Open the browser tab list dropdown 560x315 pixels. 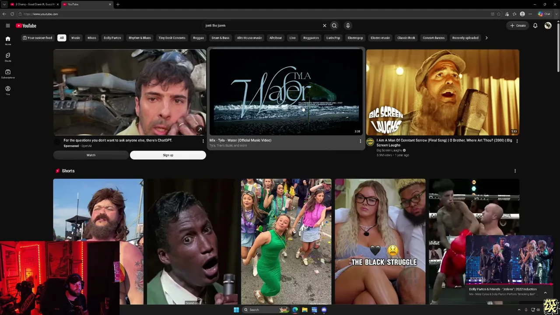coord(4,4)
